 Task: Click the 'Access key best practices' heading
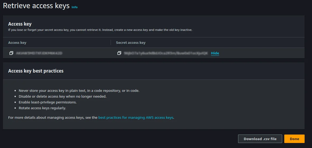click(x=36, y=71)
